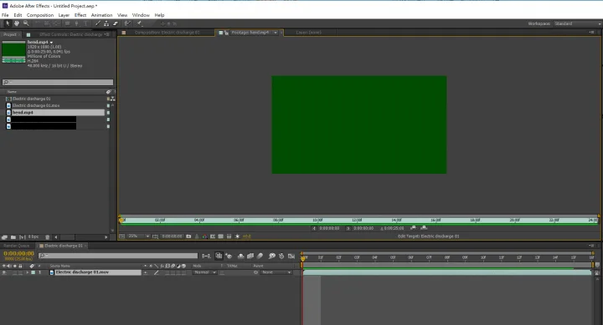Screen dimensions: 603x325
Task: Click the Reset Exposure icon in footage viewer
Action: pos(237,236)
